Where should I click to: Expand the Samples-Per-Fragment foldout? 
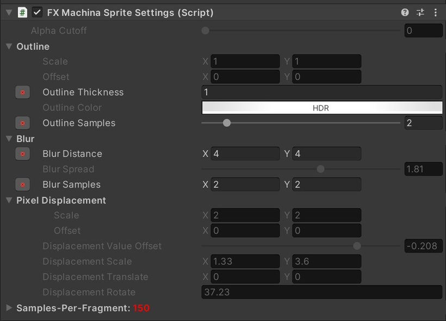pyautogui.click(x=9, y=308)
